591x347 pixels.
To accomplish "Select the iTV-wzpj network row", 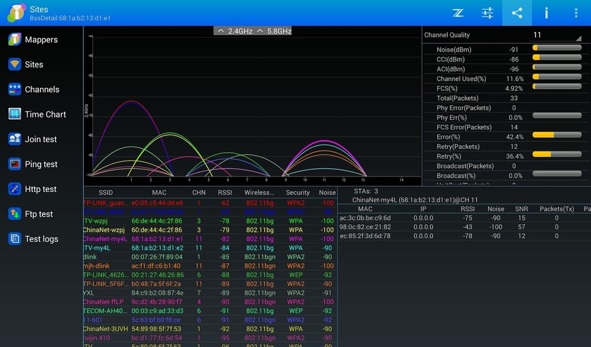I will tap(210, 221).
